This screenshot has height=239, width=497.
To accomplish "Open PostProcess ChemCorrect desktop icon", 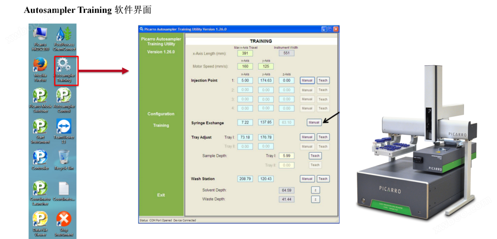I will [x=65, y=39].
